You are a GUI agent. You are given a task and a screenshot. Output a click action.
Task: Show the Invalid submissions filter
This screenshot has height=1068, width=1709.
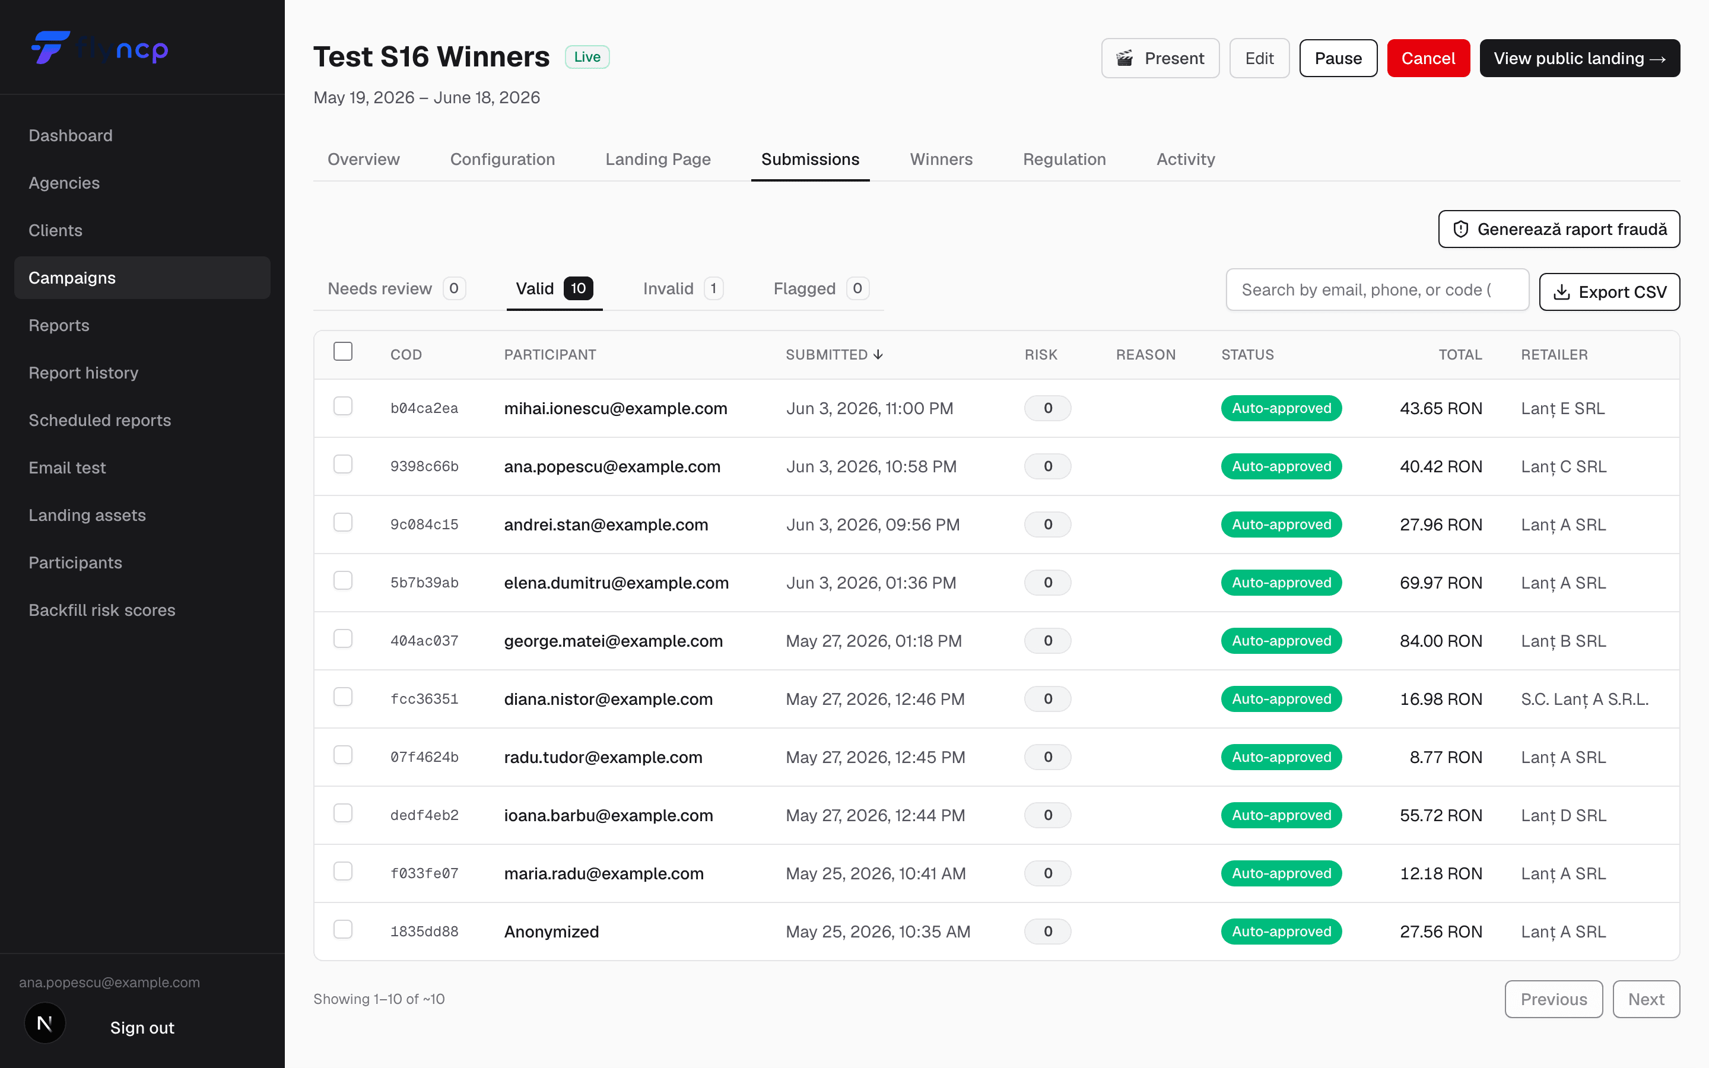tap(683, 288)
